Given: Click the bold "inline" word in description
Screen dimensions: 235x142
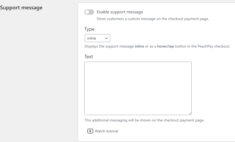Looking at the screenshot, I should click(139, 46).
